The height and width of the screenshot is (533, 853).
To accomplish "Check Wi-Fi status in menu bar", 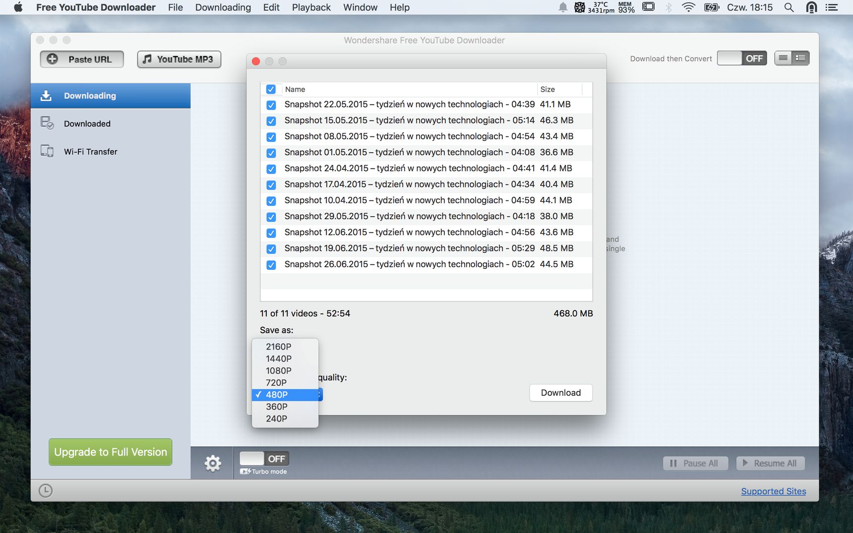I will tap(688, 7).
